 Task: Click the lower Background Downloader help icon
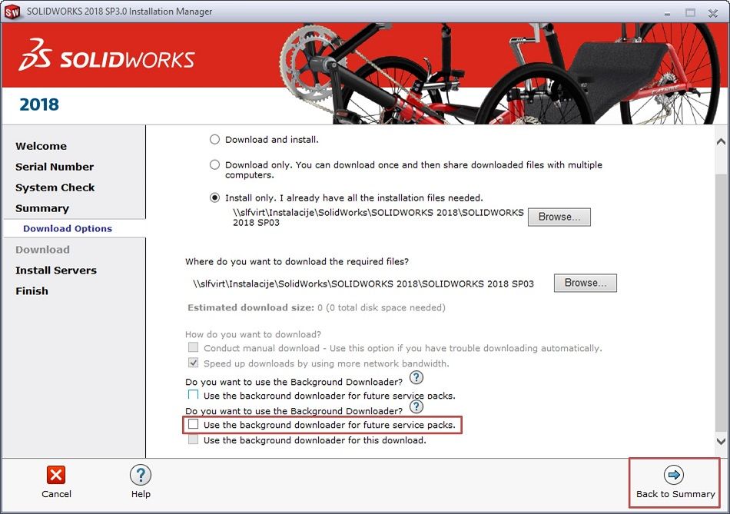416,406
